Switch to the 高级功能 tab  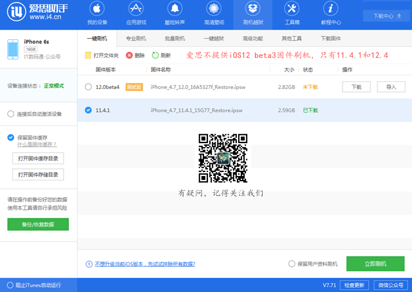coord(253,39)
